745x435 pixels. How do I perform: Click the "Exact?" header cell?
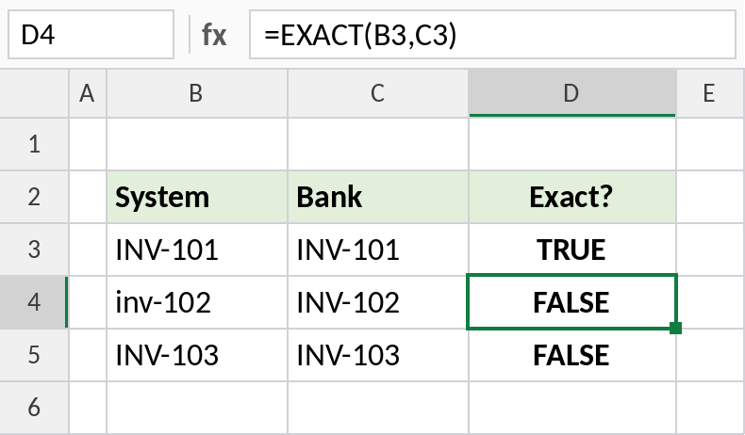coord(572,197)
